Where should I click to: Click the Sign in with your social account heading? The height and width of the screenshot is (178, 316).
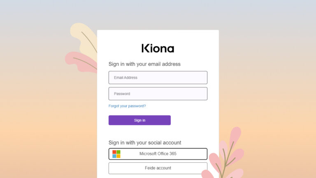[145, 143]
